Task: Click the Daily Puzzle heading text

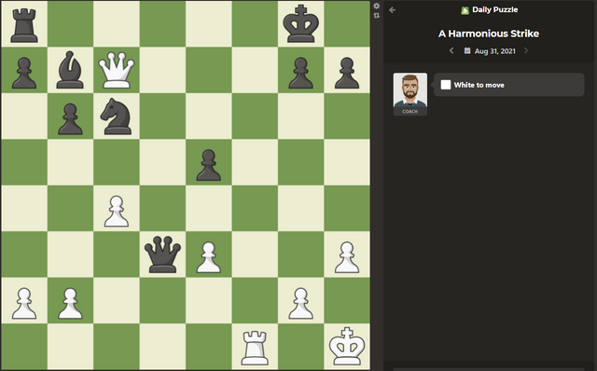Action: point(494,10)
